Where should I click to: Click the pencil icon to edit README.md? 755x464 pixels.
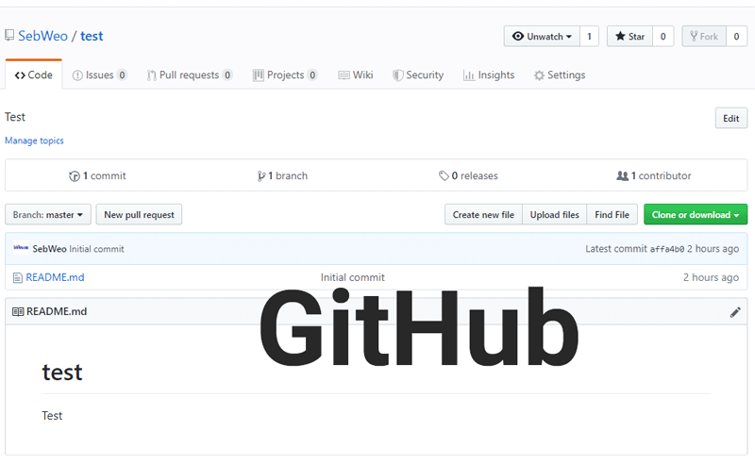(735, 312)
